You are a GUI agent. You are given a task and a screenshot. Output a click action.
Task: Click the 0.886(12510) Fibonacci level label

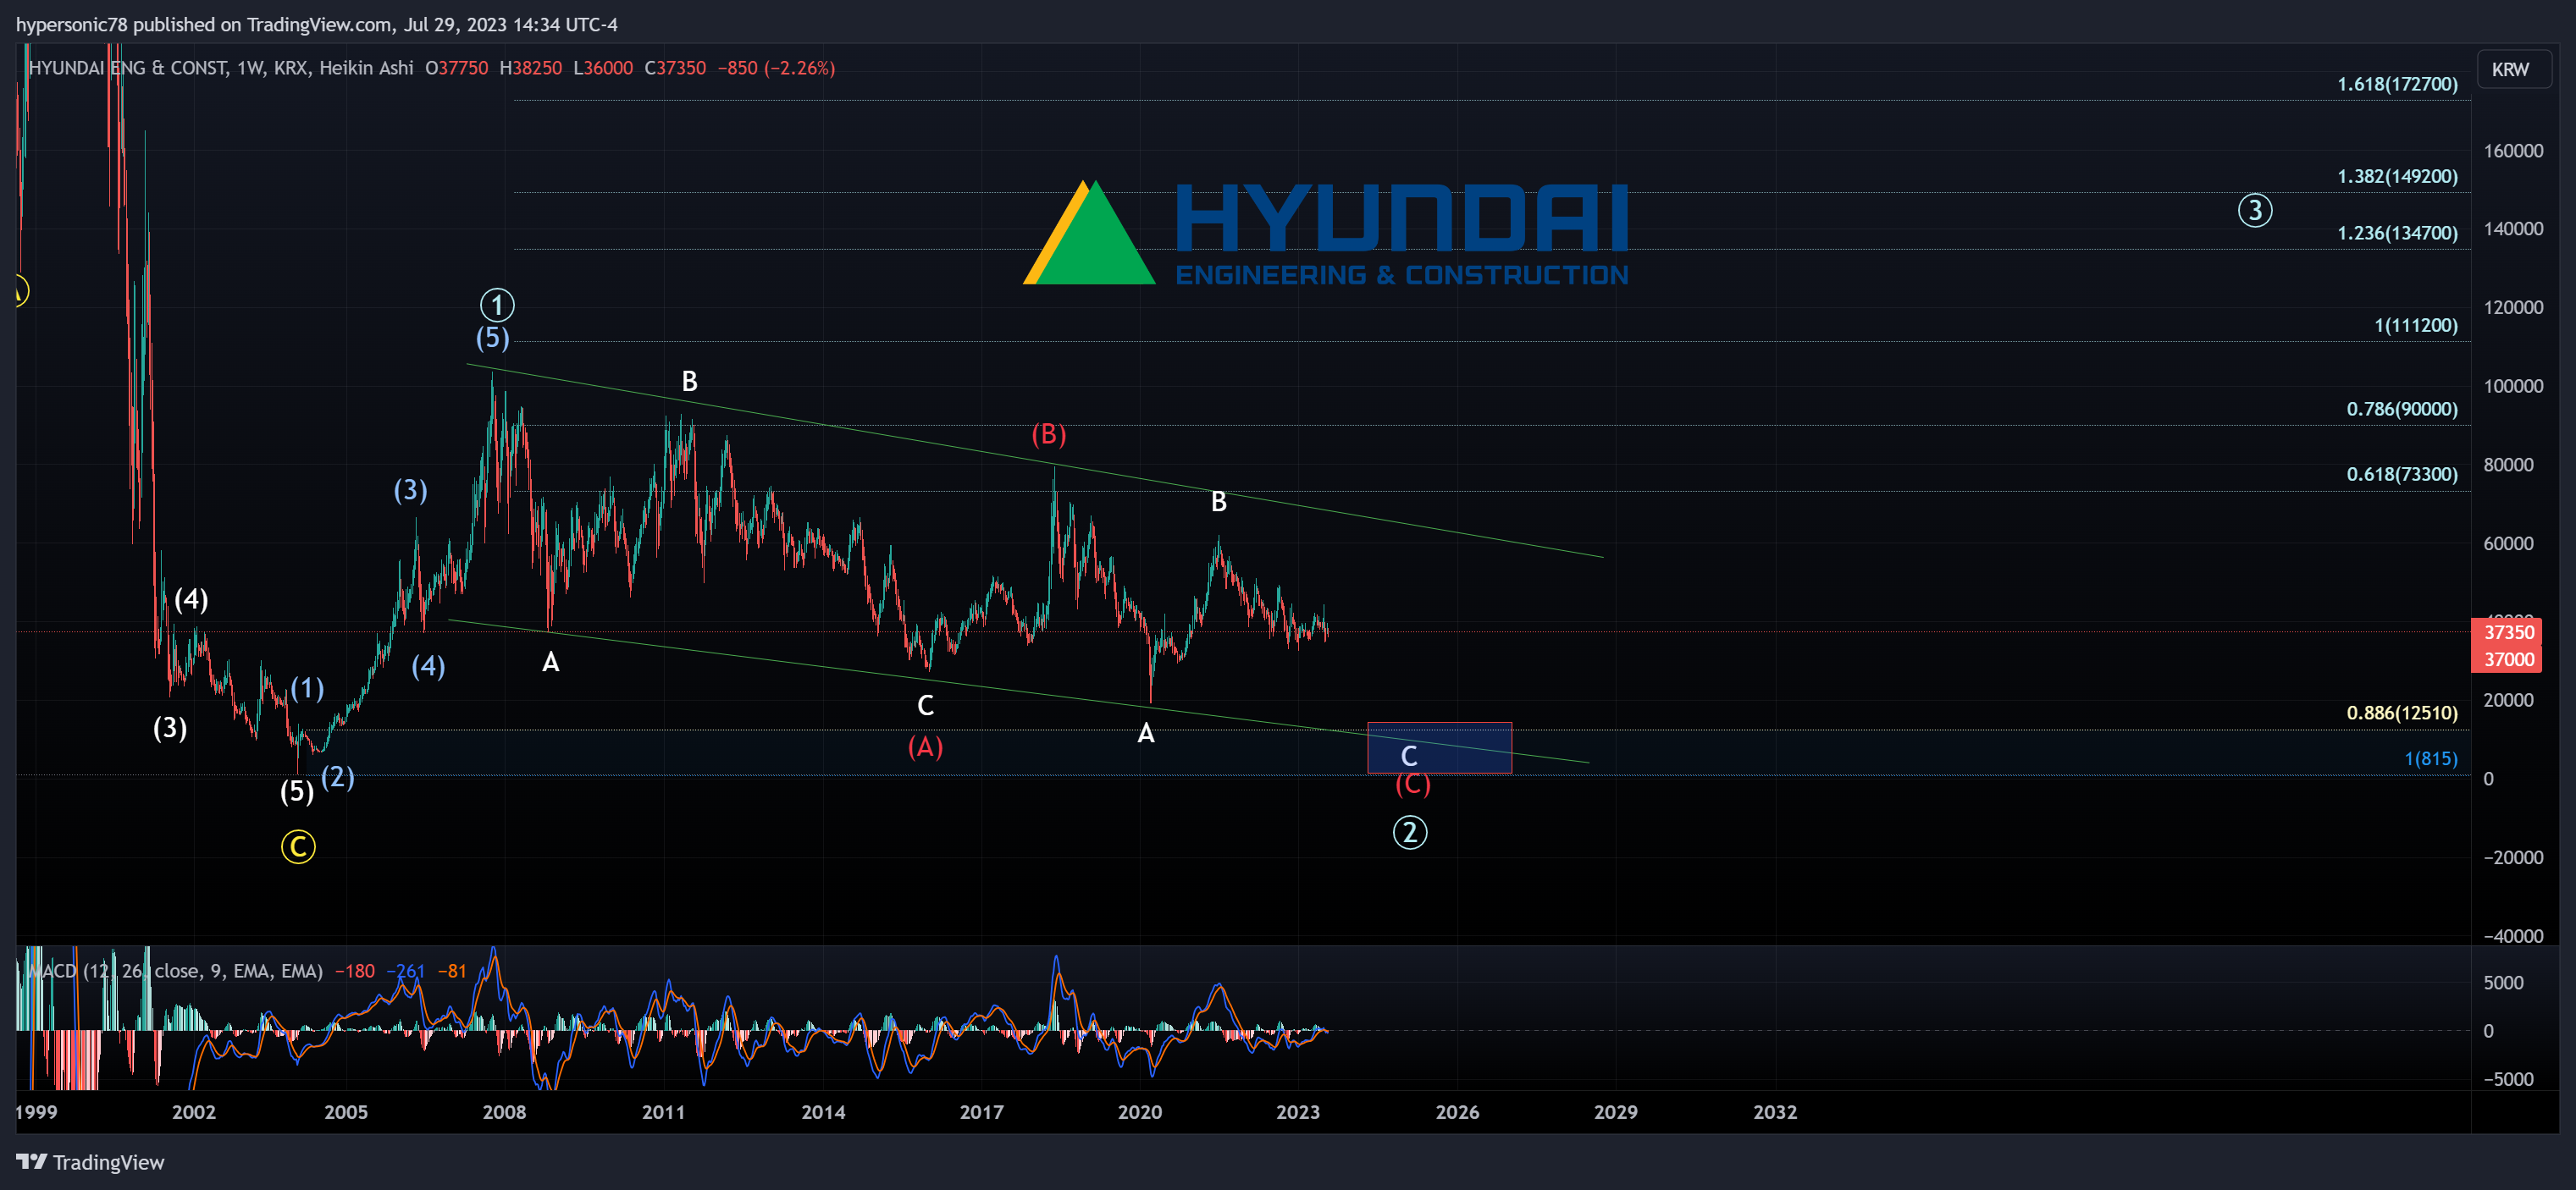pyautogui.click(x=2402, y=713)
